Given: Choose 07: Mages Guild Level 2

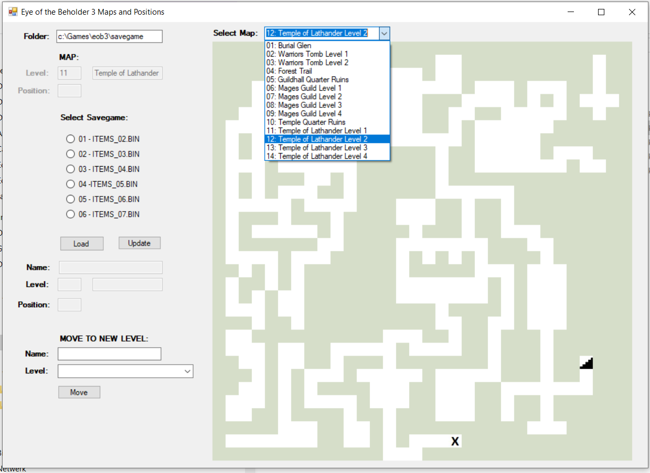Looking at the screenshot, I should click(x=327, y=96).
